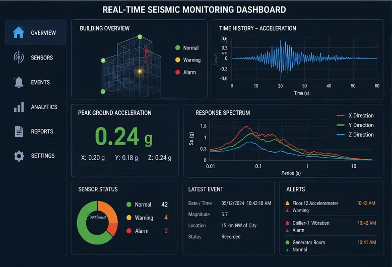Open the Sensors menu item
Screen dimensions: 392x267
(36, 57)
